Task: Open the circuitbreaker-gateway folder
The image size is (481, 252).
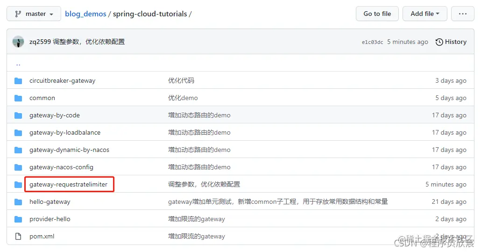Action: [62, 81]
